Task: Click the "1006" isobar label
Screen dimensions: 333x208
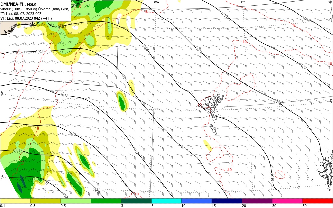Action: point(66,196)
